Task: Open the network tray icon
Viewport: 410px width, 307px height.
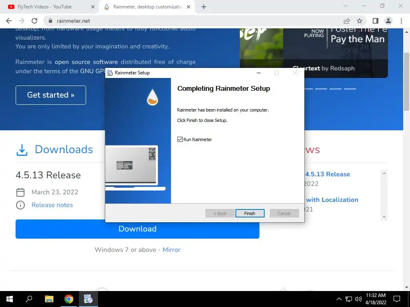Action: 349,299
